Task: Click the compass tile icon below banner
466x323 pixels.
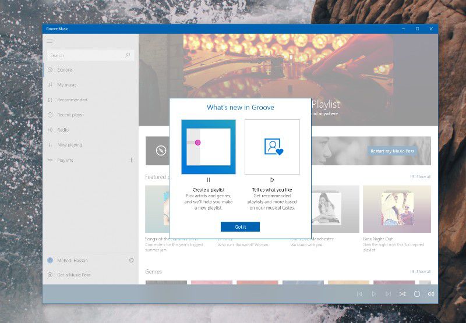Action: click(x=161, y=151)
